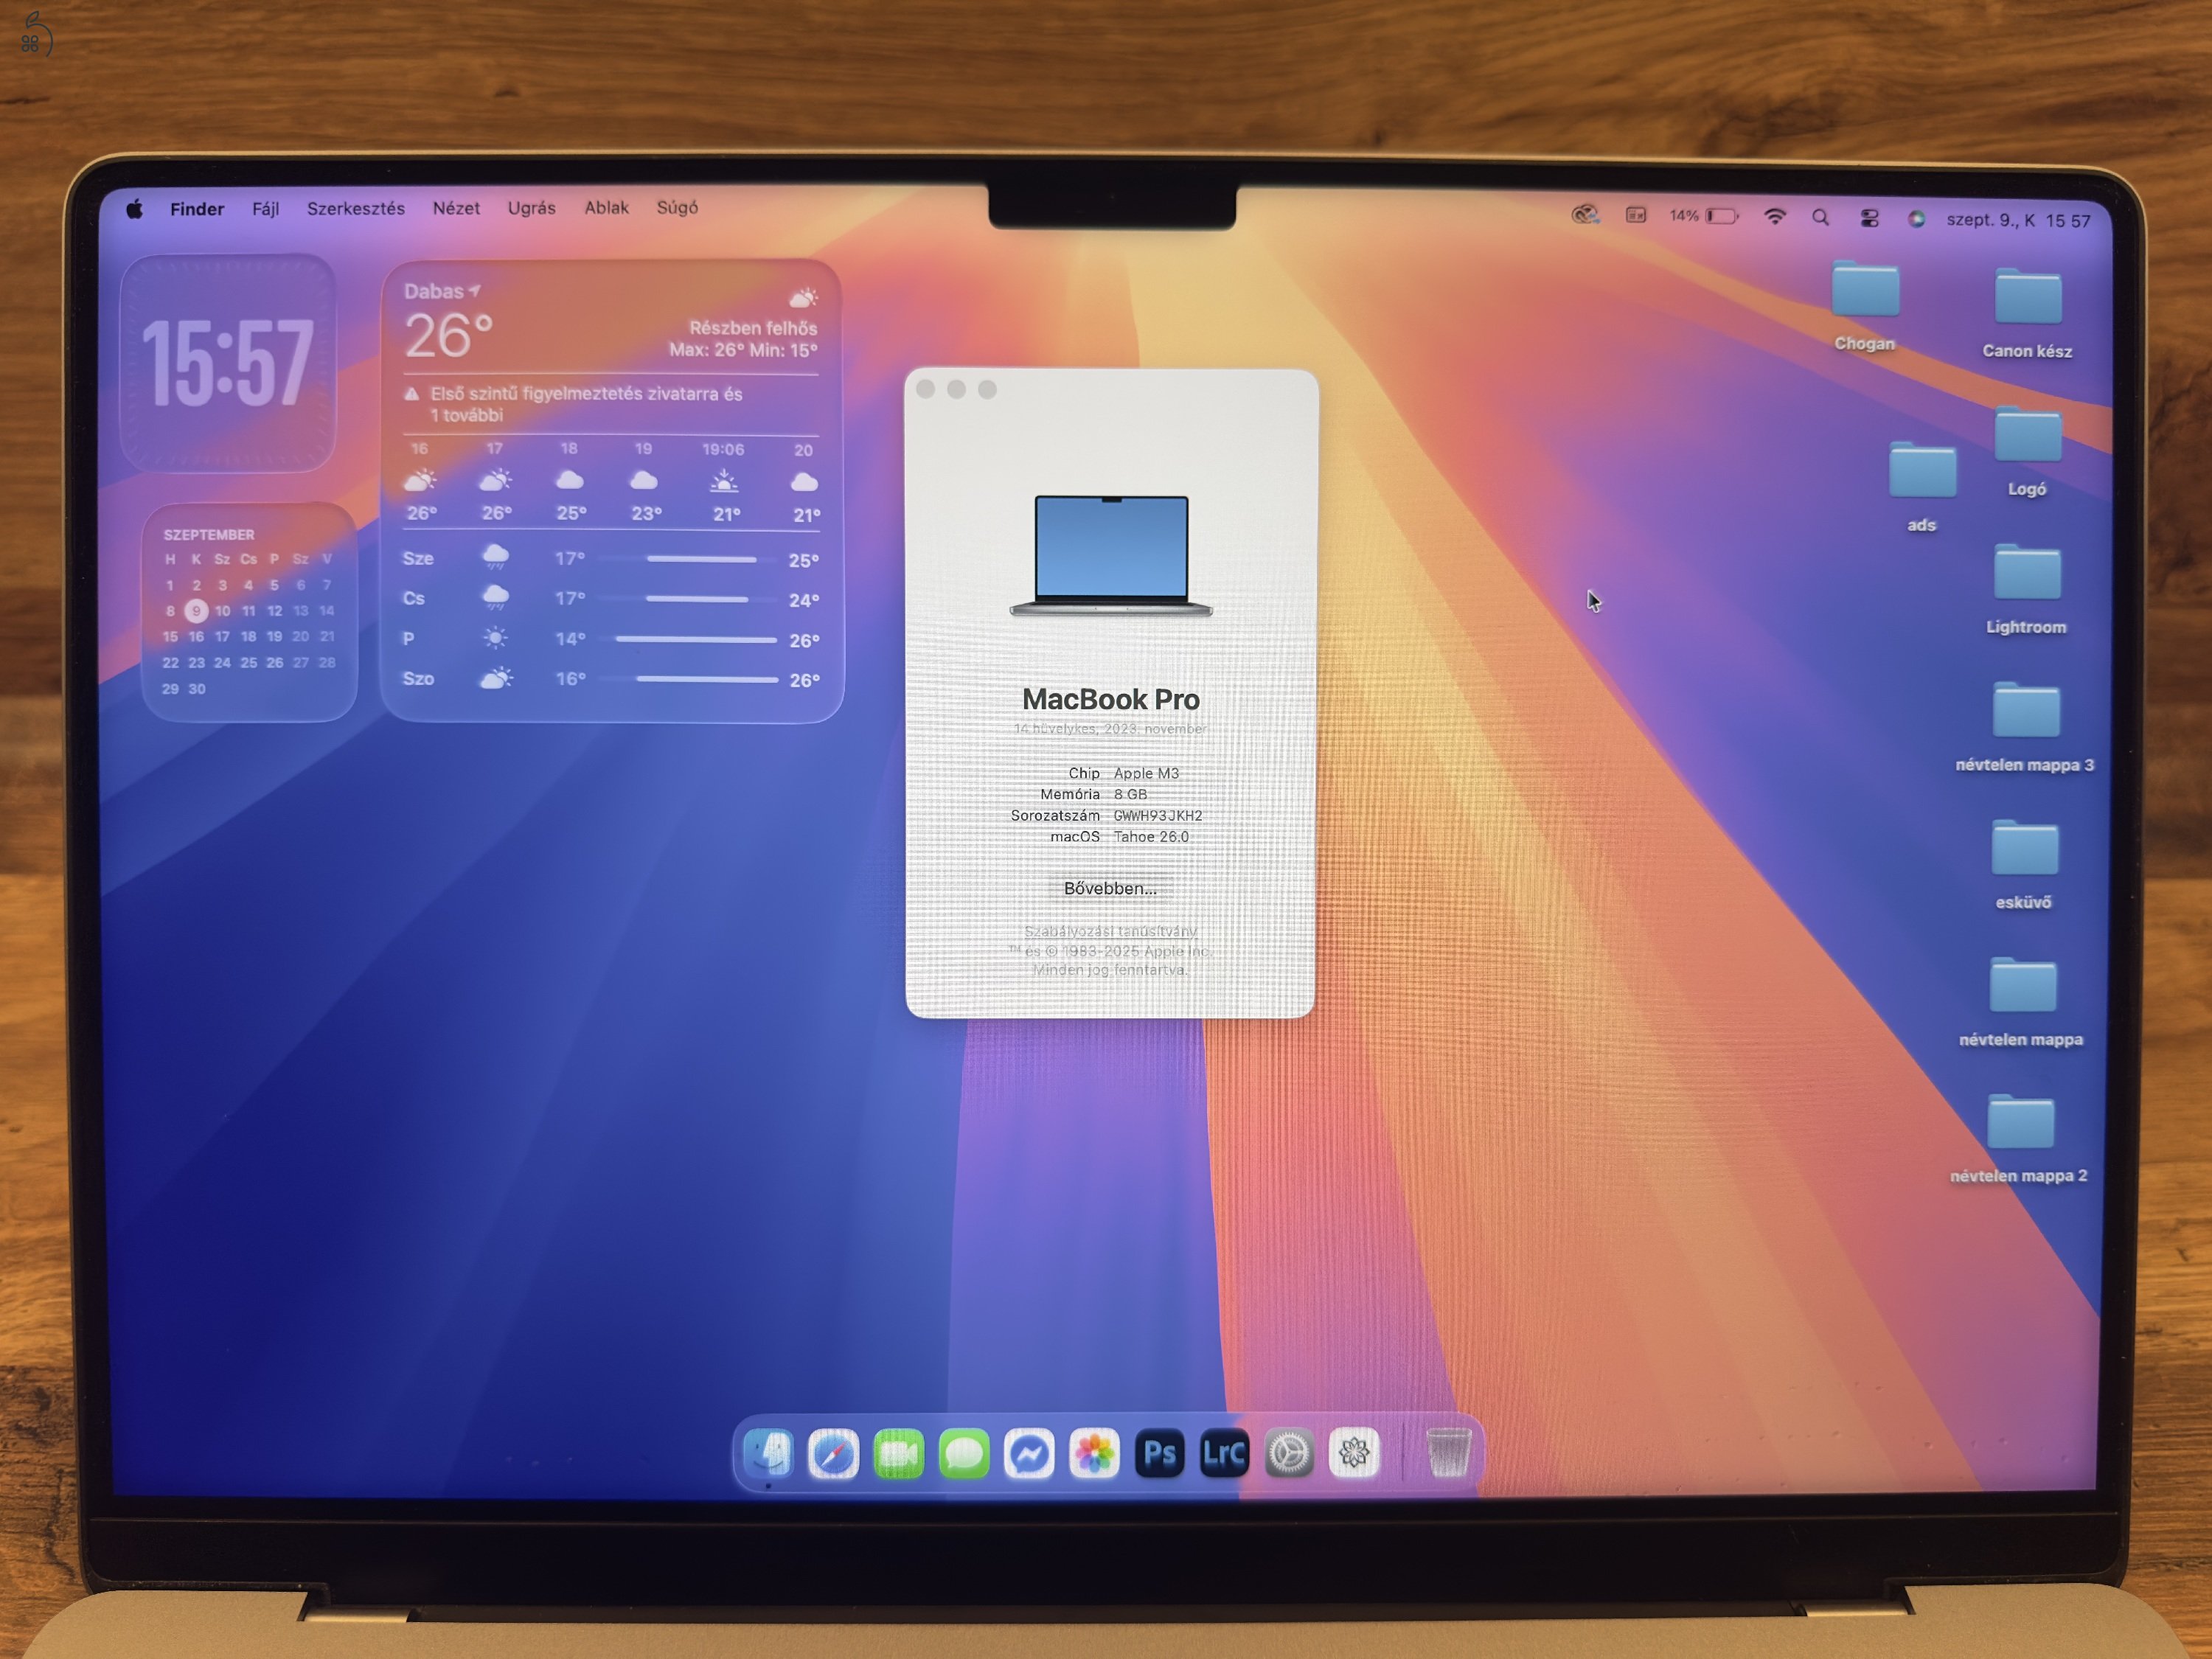The width and height of the screenshot is (2212, 1659).
Task: Click day 30 in calendar widget
Action: (197, 689)
